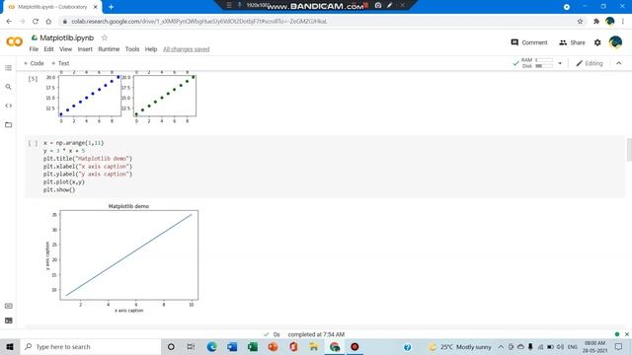
Task: Click the green scatter subplot output
Action: click(165, 96)
